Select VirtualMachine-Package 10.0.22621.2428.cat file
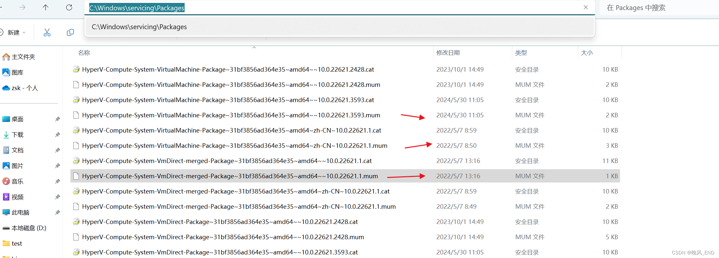This screenshot has width=719, height=258. (345, 69)
